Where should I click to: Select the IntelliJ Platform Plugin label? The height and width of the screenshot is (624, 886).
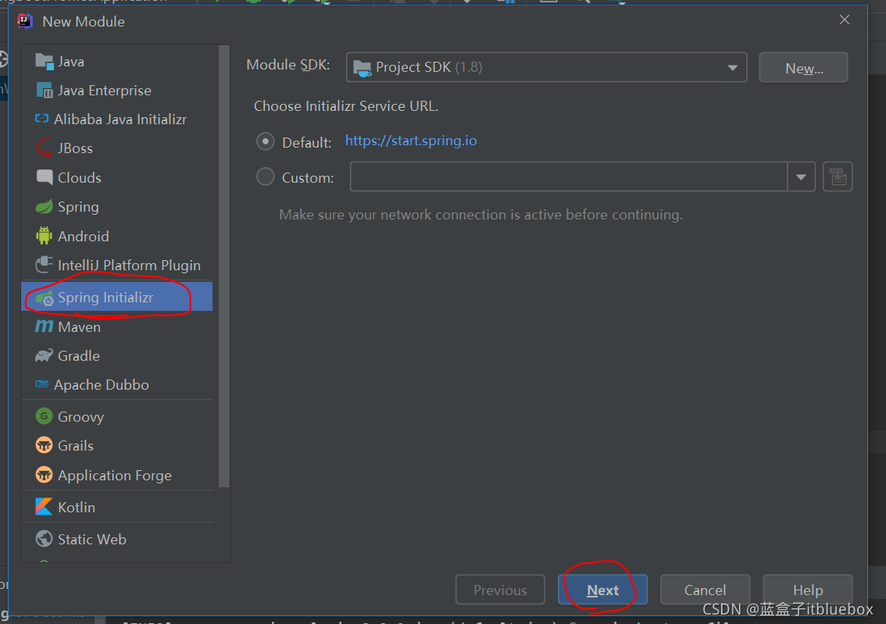129,266
